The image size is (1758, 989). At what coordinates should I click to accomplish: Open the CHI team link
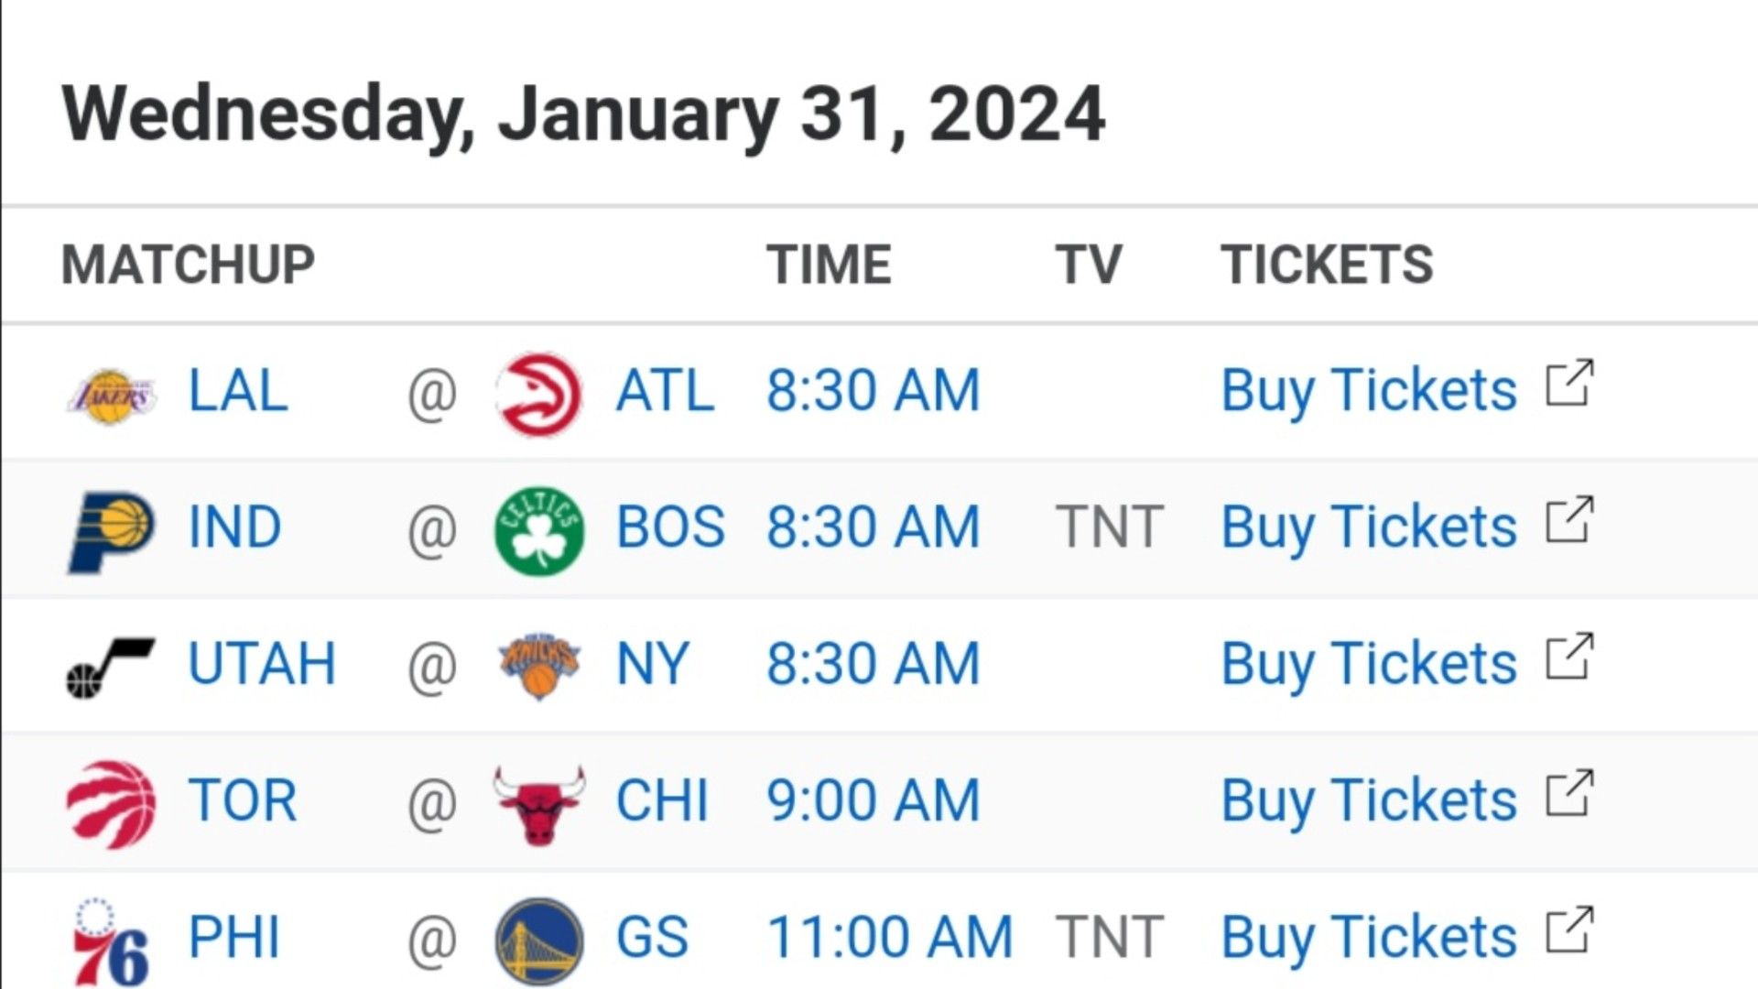point(662,800)
